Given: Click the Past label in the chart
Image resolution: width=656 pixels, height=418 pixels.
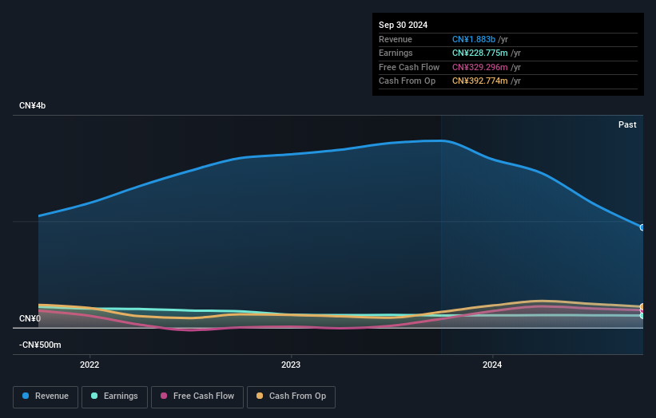Looking at the screenshot, I should click(x=627, y=124).
